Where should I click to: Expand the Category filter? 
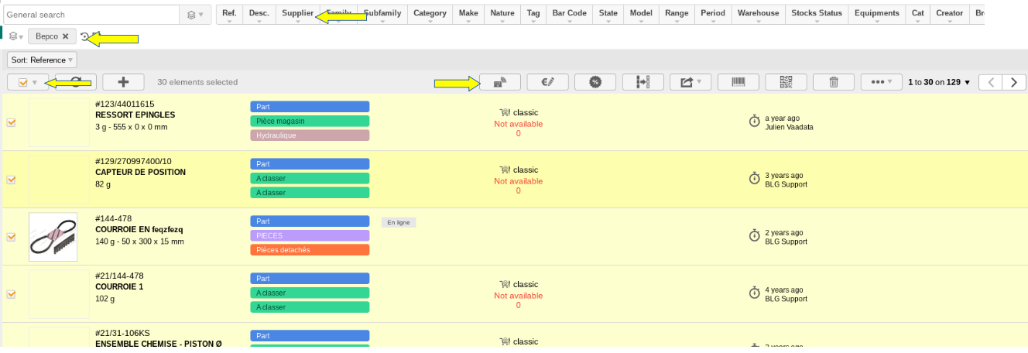pos(430,15)
